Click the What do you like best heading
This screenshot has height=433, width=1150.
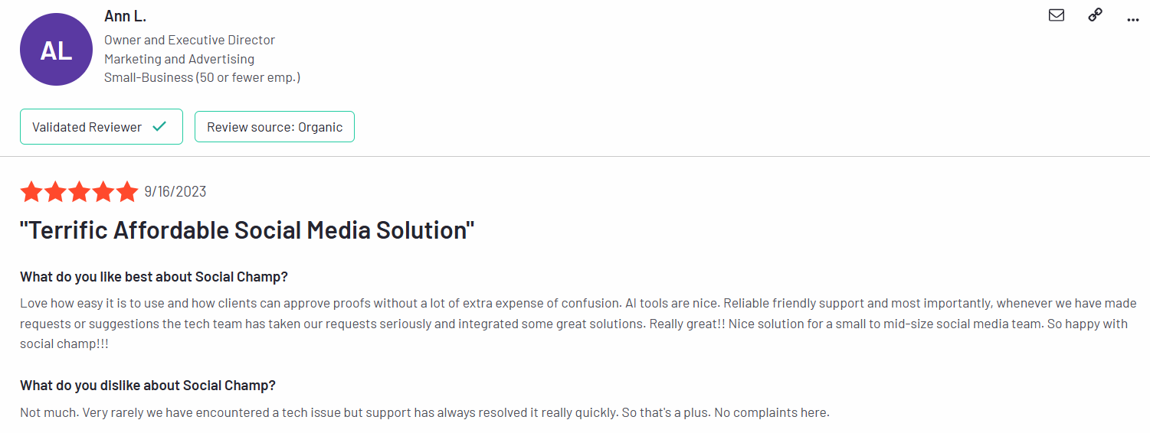[x=154, y=276]
